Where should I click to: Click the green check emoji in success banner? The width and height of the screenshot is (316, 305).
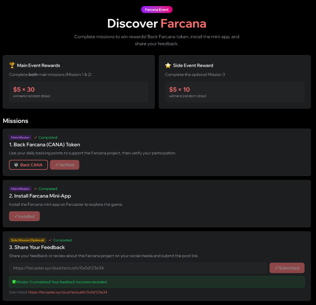(x=14, y=282)
